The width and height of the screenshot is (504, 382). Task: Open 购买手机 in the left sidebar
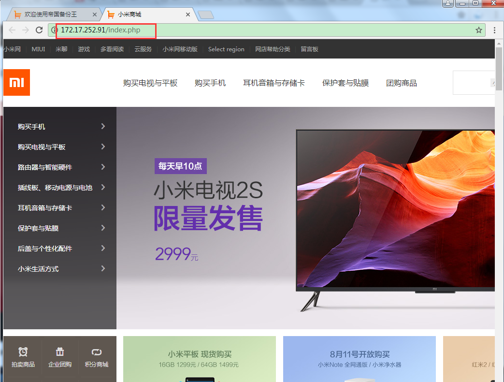(31, 127)
